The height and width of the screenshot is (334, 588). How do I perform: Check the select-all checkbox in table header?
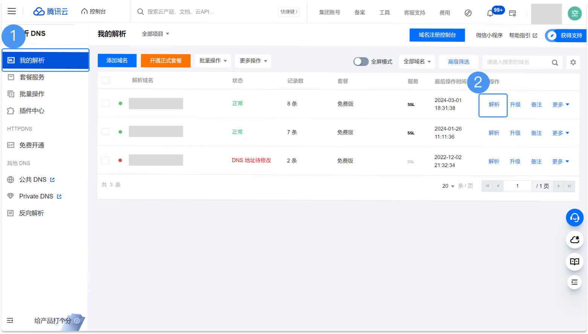coord(106,81)
